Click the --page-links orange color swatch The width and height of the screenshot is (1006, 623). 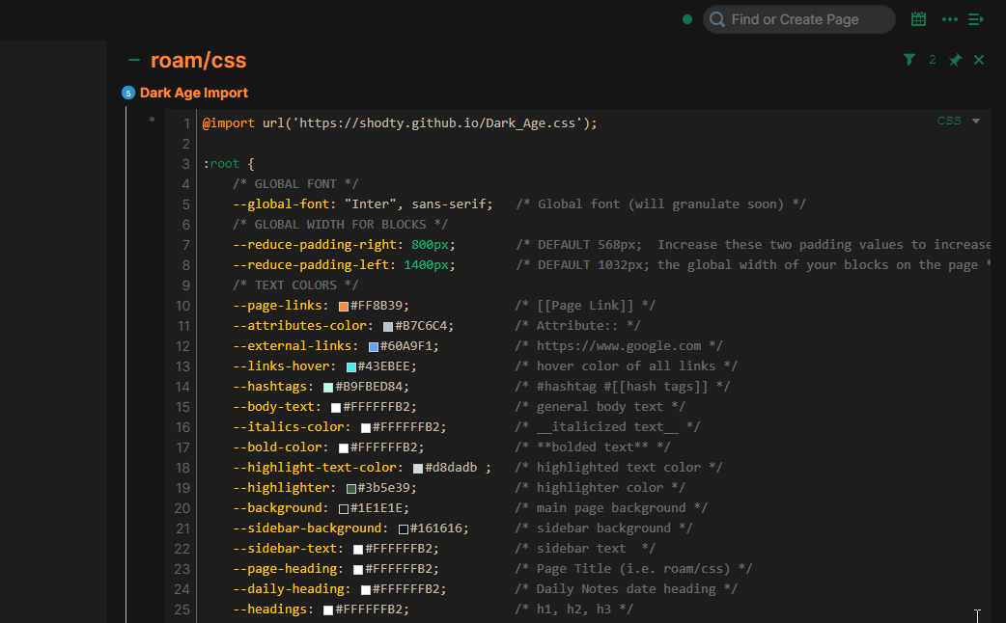click(x=343, y=306)
